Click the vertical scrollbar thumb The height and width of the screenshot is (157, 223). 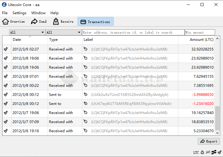[x=217, y=118]
